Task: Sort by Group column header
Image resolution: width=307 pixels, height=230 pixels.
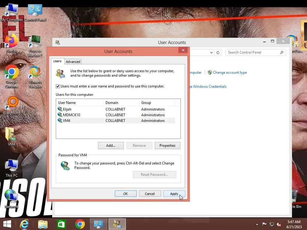Action: click(157, 103)
